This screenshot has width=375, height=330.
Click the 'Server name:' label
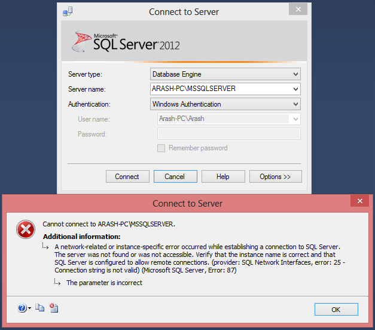[87, 89]
